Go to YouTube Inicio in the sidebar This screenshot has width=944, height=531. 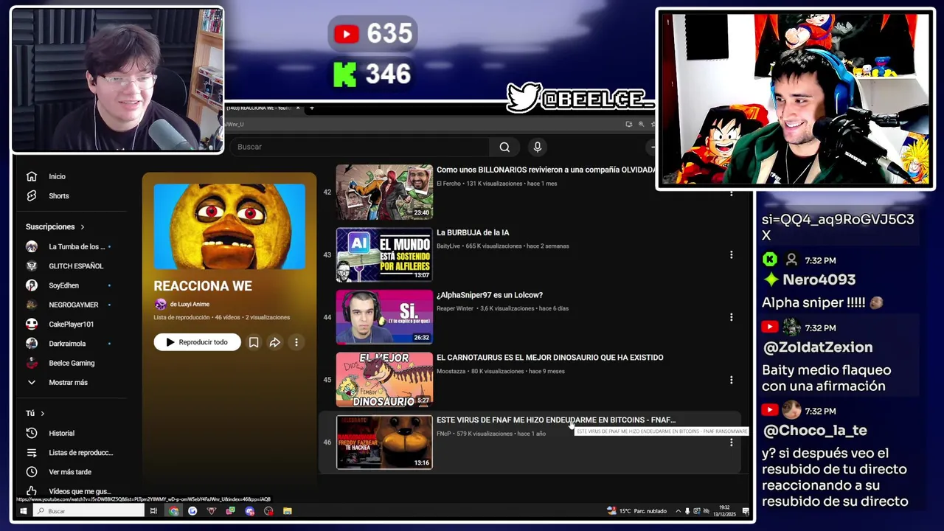pos(57,176)
